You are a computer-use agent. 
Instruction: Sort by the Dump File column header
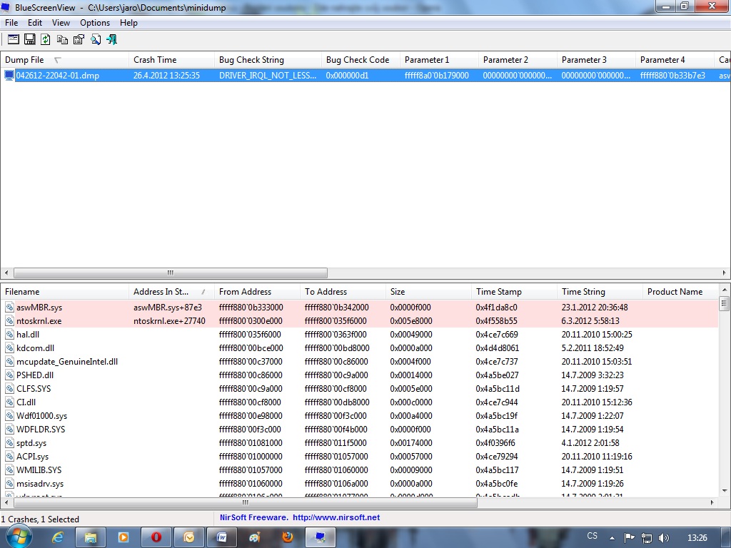click(x=64, y=60)
